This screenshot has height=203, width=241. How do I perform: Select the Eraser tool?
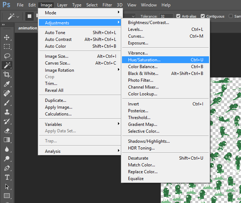pyautogui.click(x=7, y=131)
